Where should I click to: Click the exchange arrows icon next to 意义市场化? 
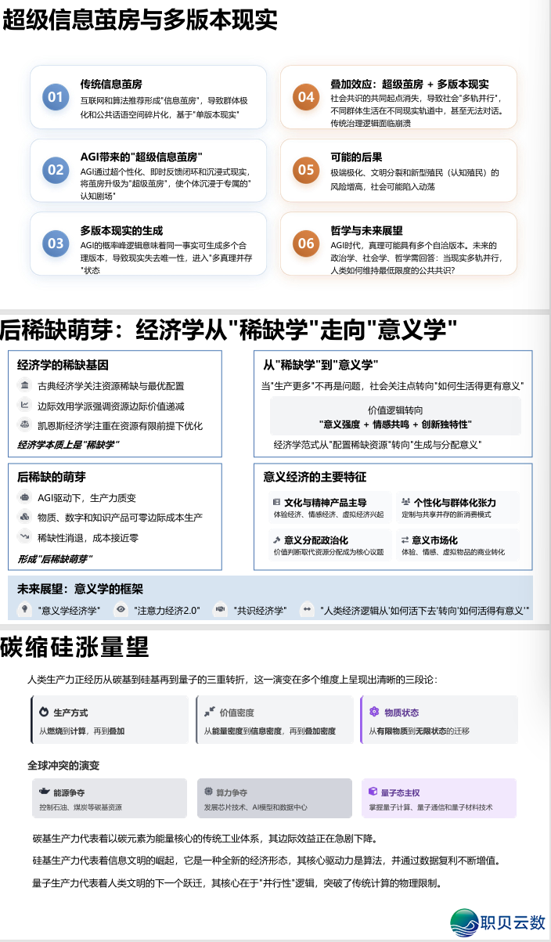pos(405,540)
